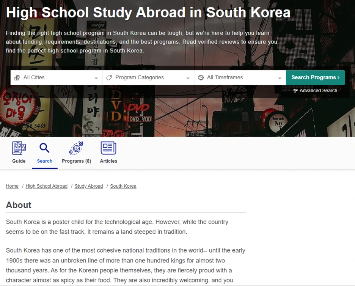This screenshot has width=355, height=286.
Task: Click the clock icon beside All Timeframes
Action: click(201, 78)
